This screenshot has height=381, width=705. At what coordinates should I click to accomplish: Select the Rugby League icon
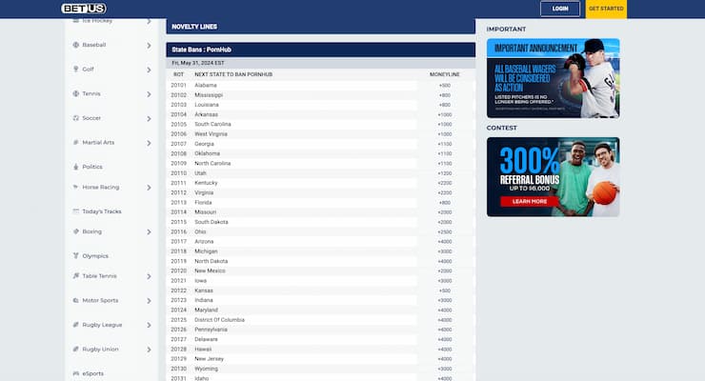point(75,325)
